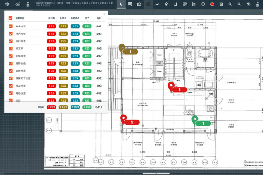Image resolution: width=263 pixels, height=175 pixels.
Task: Click the camera icon in toolbar
Action: point(139,4)
